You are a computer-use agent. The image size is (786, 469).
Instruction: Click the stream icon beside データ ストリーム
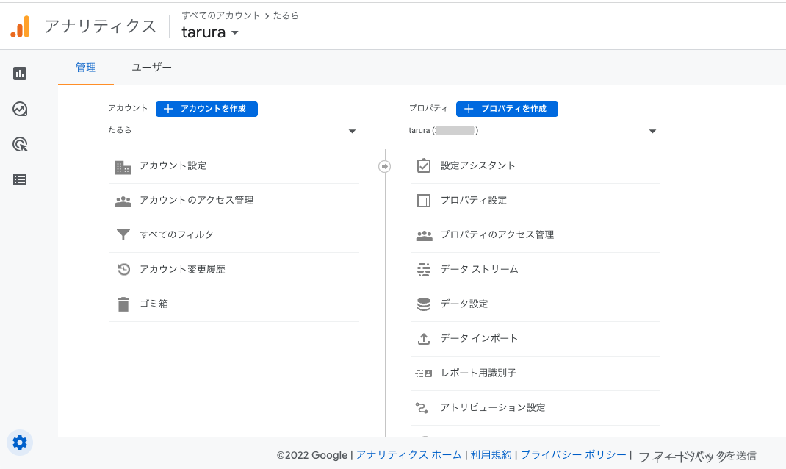click(x=424, y=270)
